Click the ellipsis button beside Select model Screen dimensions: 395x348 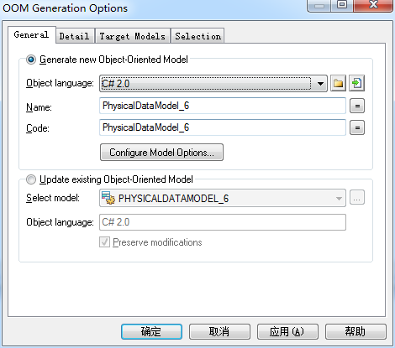[357, 198]
